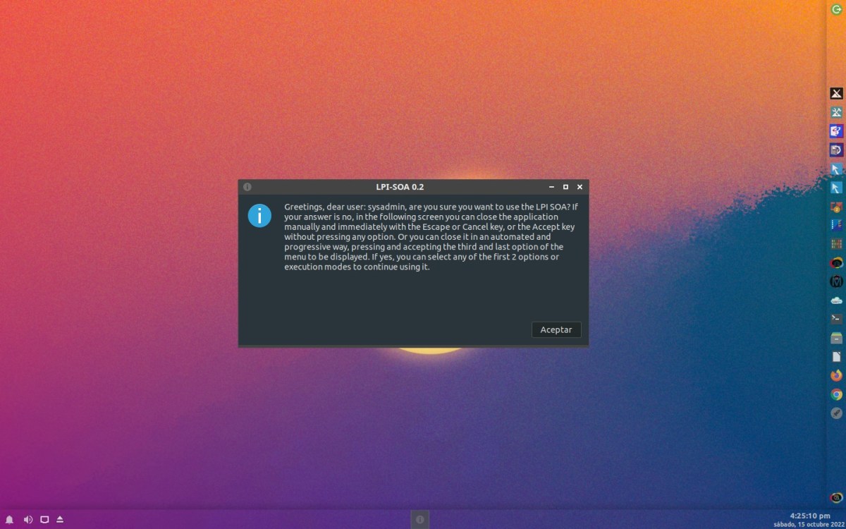846x529 pixels.
Task: Open LibreOffice document icon in dock
Action: point(836,357)
